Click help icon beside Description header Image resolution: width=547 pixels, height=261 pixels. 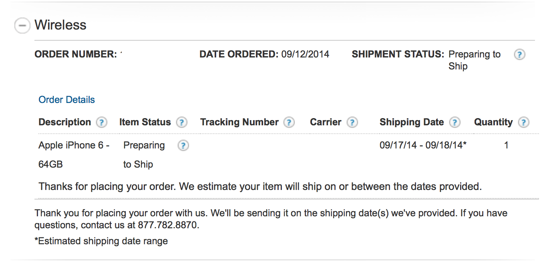(x=102, y=122)
